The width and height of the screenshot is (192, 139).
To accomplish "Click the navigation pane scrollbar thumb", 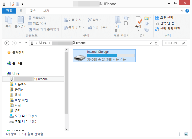I will pos(67,83).
